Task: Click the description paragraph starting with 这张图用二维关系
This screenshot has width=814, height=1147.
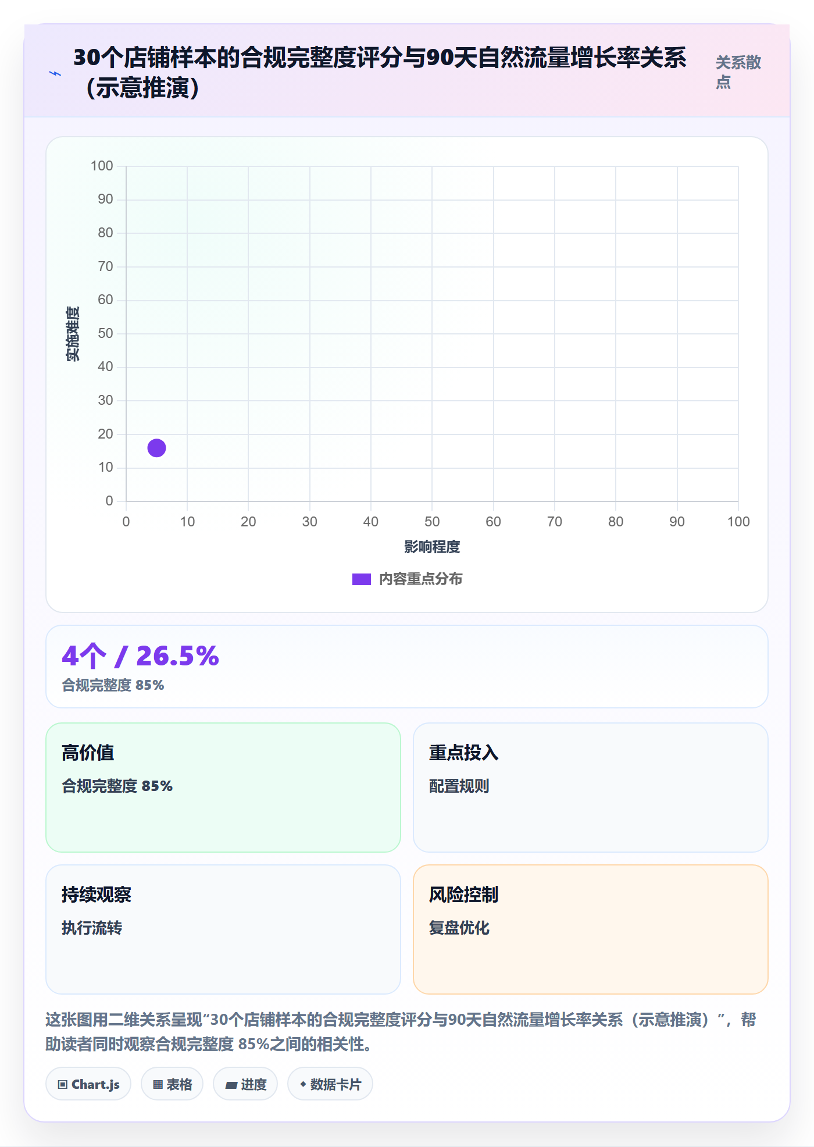Action: pos(401,1032)
